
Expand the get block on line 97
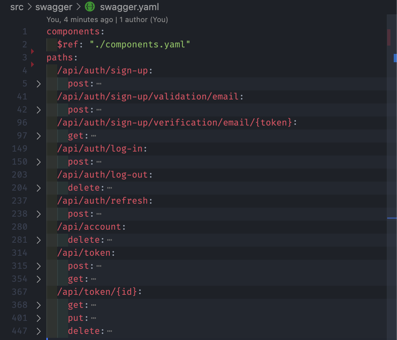coord(38,136)
